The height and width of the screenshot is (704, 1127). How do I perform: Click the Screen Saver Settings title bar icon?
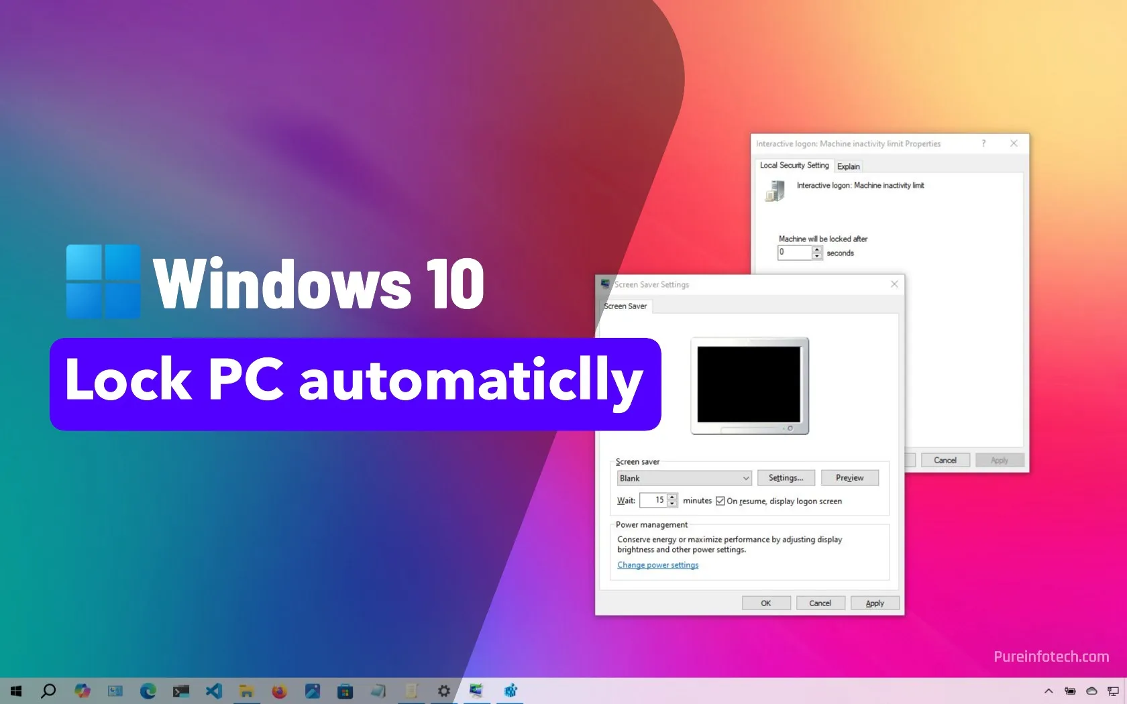[605, 284]
